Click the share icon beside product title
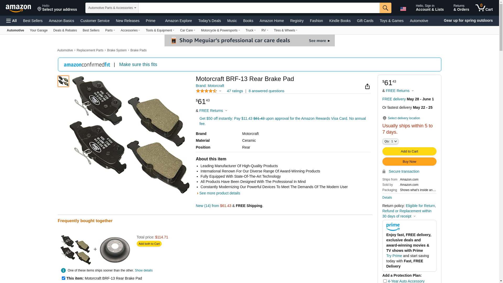Screen dimensions: 503x283 [367, 86]
